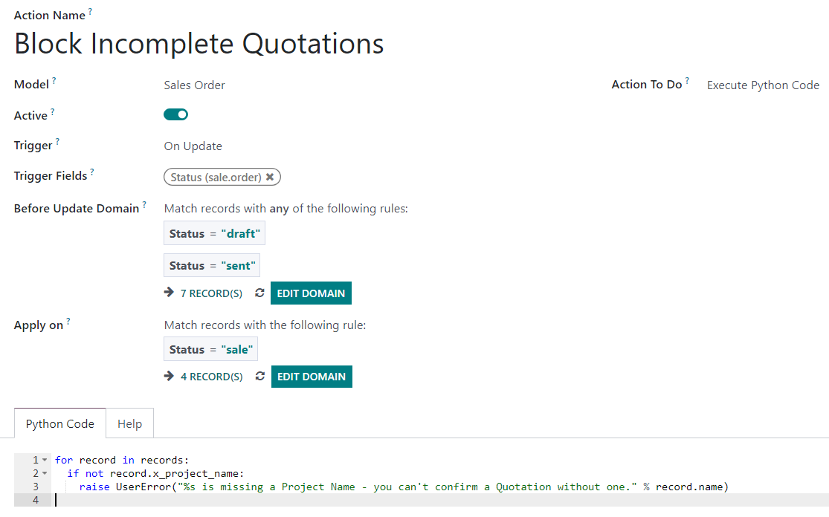The height and width of the screenshot is (517, 829).
Task: Remove the Status (sale.order) trigger field tag
Action: coord(270,178)
